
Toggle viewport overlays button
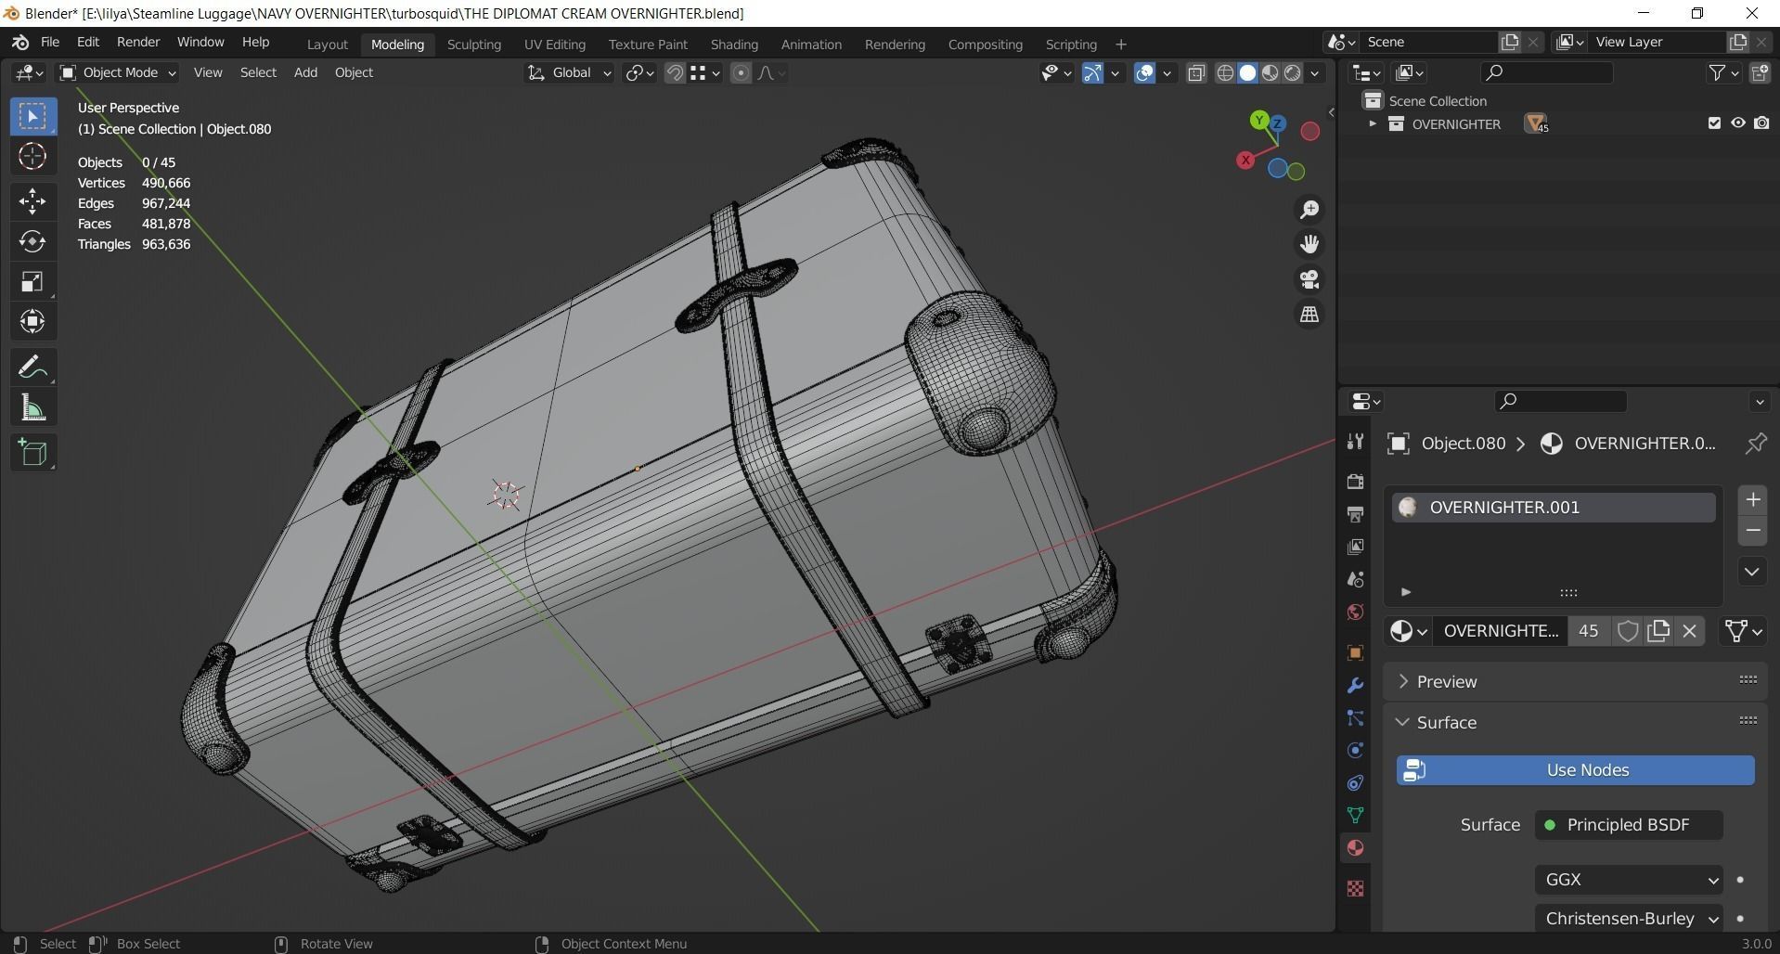[x=1145, y=72]
